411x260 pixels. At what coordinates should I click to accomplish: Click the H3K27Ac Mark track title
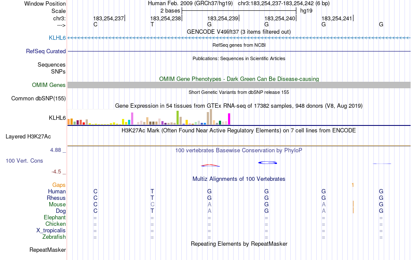coord(239,131)
